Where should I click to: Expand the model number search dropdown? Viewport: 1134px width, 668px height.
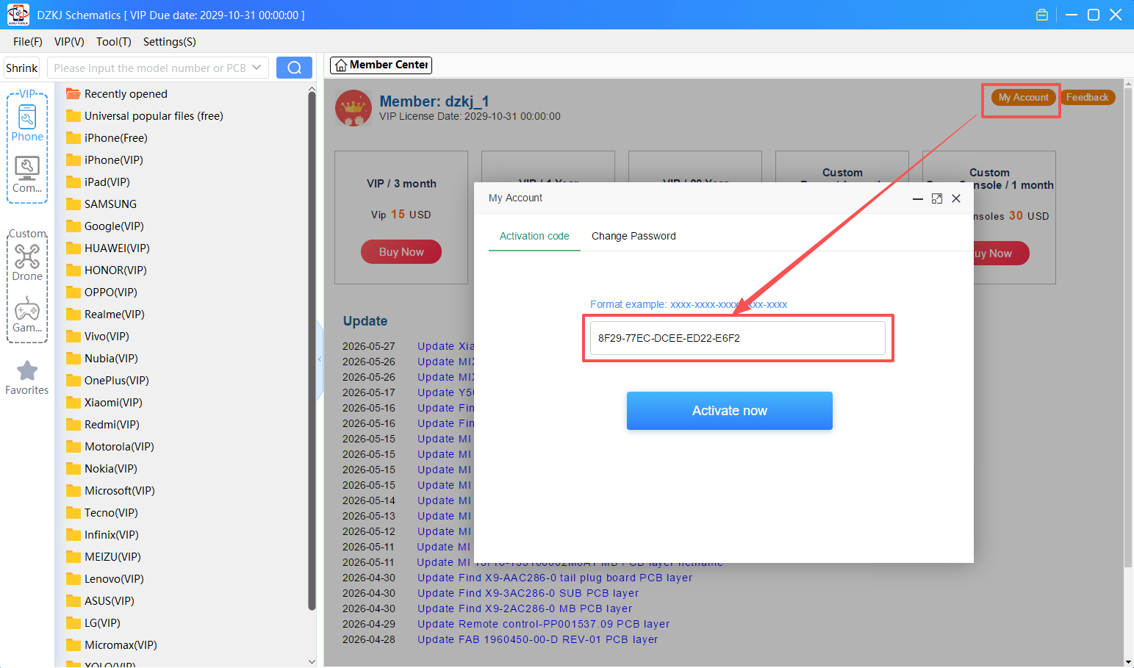(256, 68)
